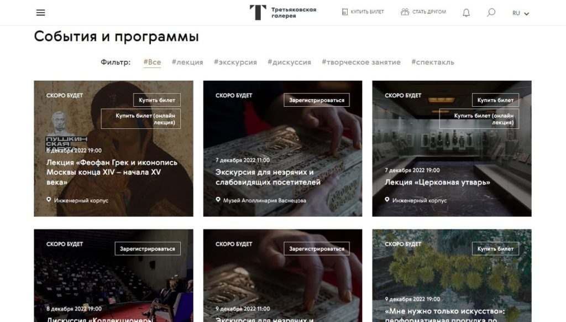The width and height of the screenshot is (566, 322).
Task: Click Зарегистрироваться on 7 декабря excursion card
Action: click(317, 100)
